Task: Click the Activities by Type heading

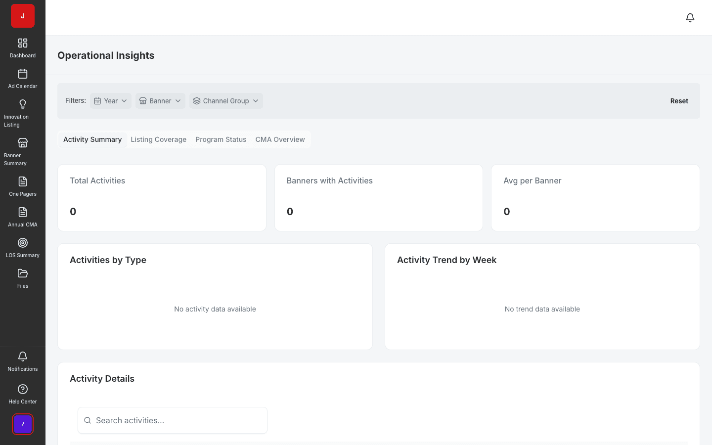Action: click(x=108, y=260)
